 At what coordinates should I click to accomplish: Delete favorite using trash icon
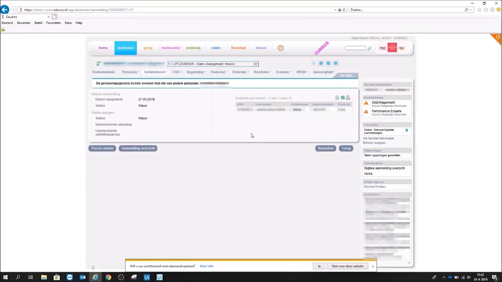point(407,130)
